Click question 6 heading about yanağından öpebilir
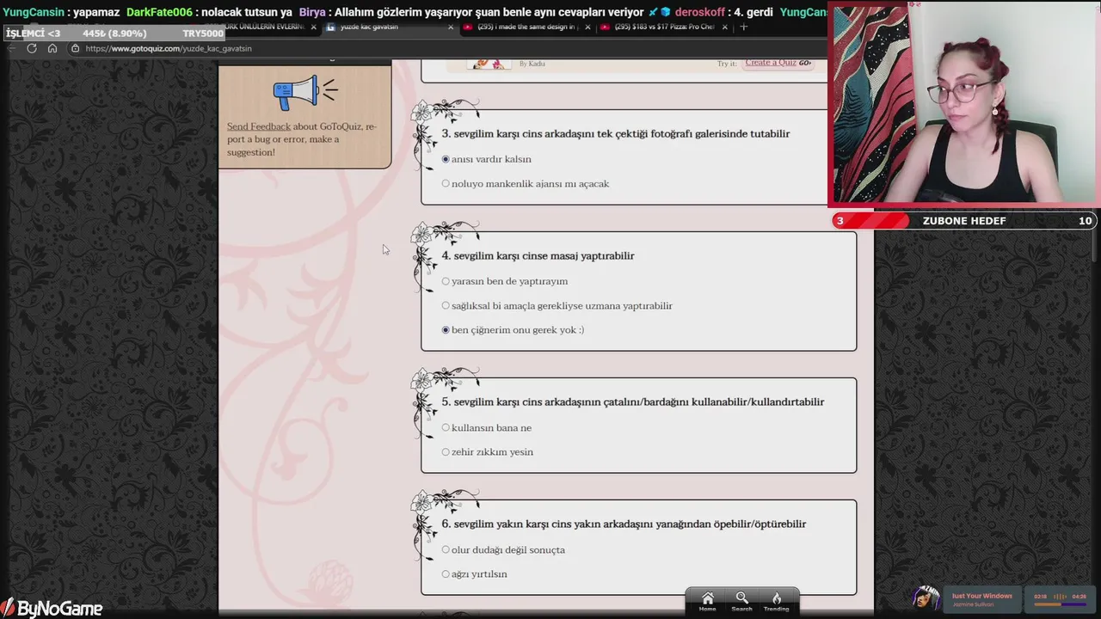This screenshot has width=1101, height=619. tap(624, 524)
